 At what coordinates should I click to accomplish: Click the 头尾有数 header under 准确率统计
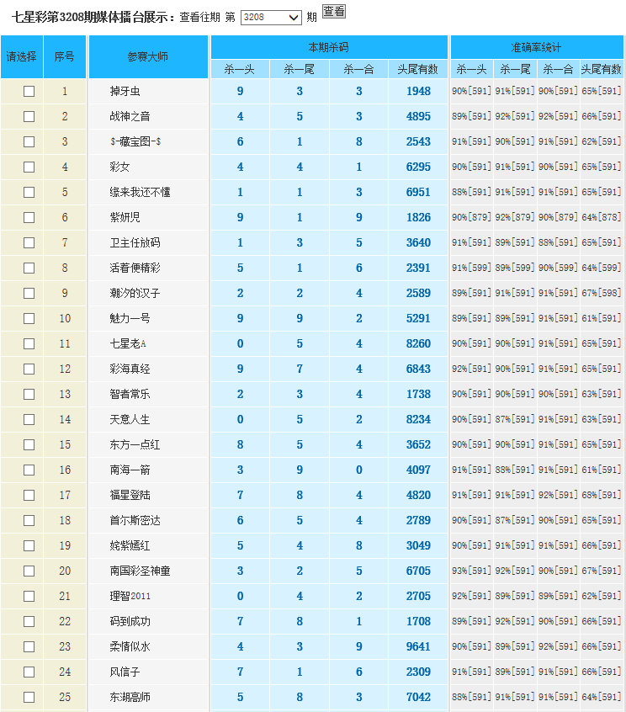(x=602, y=70)
